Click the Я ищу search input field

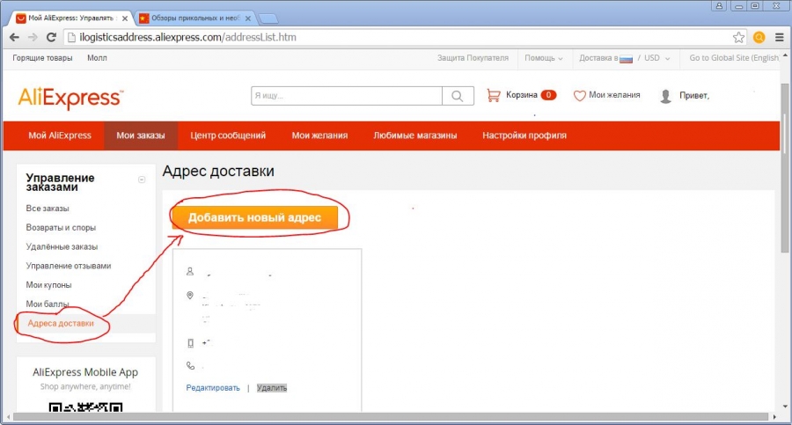coord(347,96)
